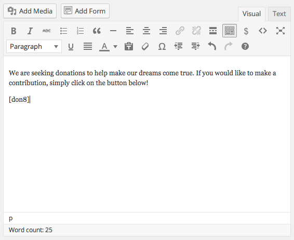Toggle underline formatting
The image size is (294, 240).
(71, 47)
